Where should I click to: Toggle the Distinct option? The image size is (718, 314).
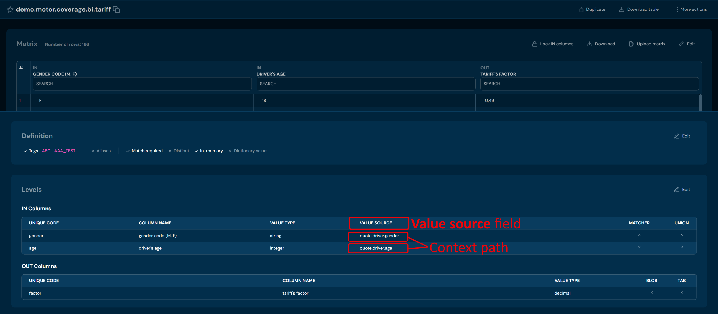coord(179,151)
